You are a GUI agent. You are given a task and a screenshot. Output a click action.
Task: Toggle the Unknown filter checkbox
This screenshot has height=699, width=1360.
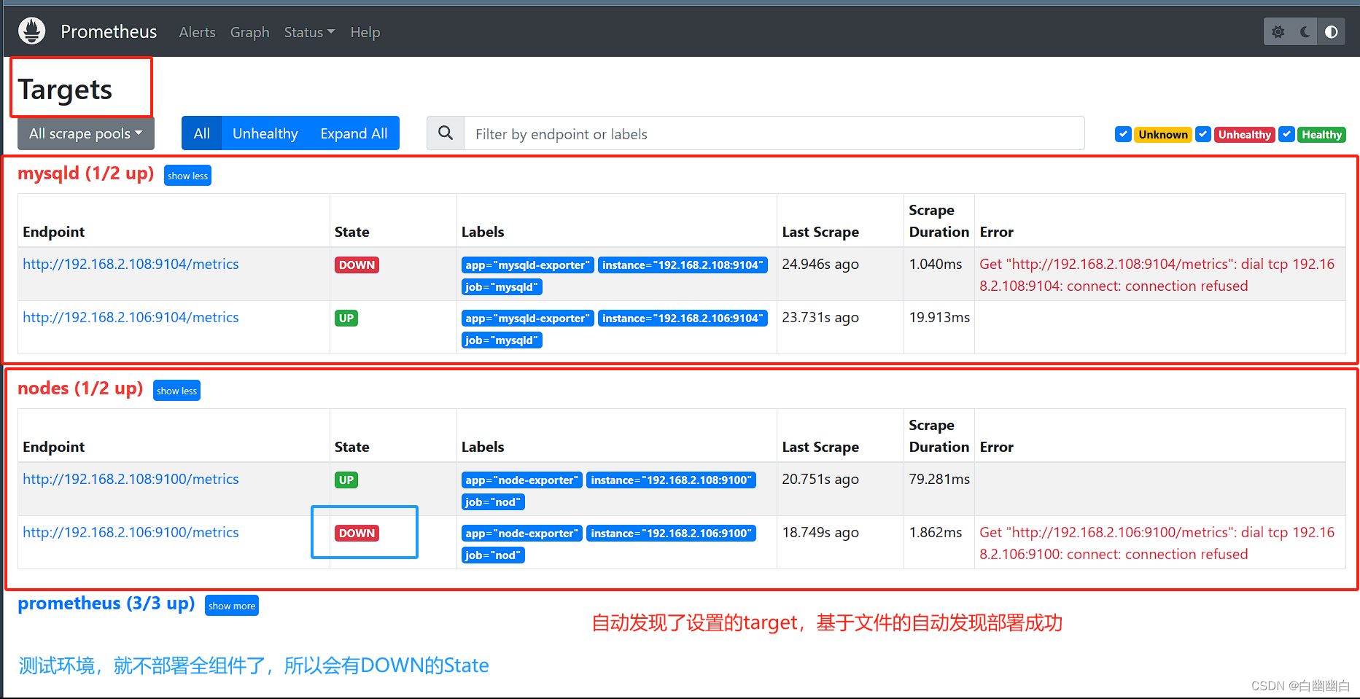[1123, 134]
